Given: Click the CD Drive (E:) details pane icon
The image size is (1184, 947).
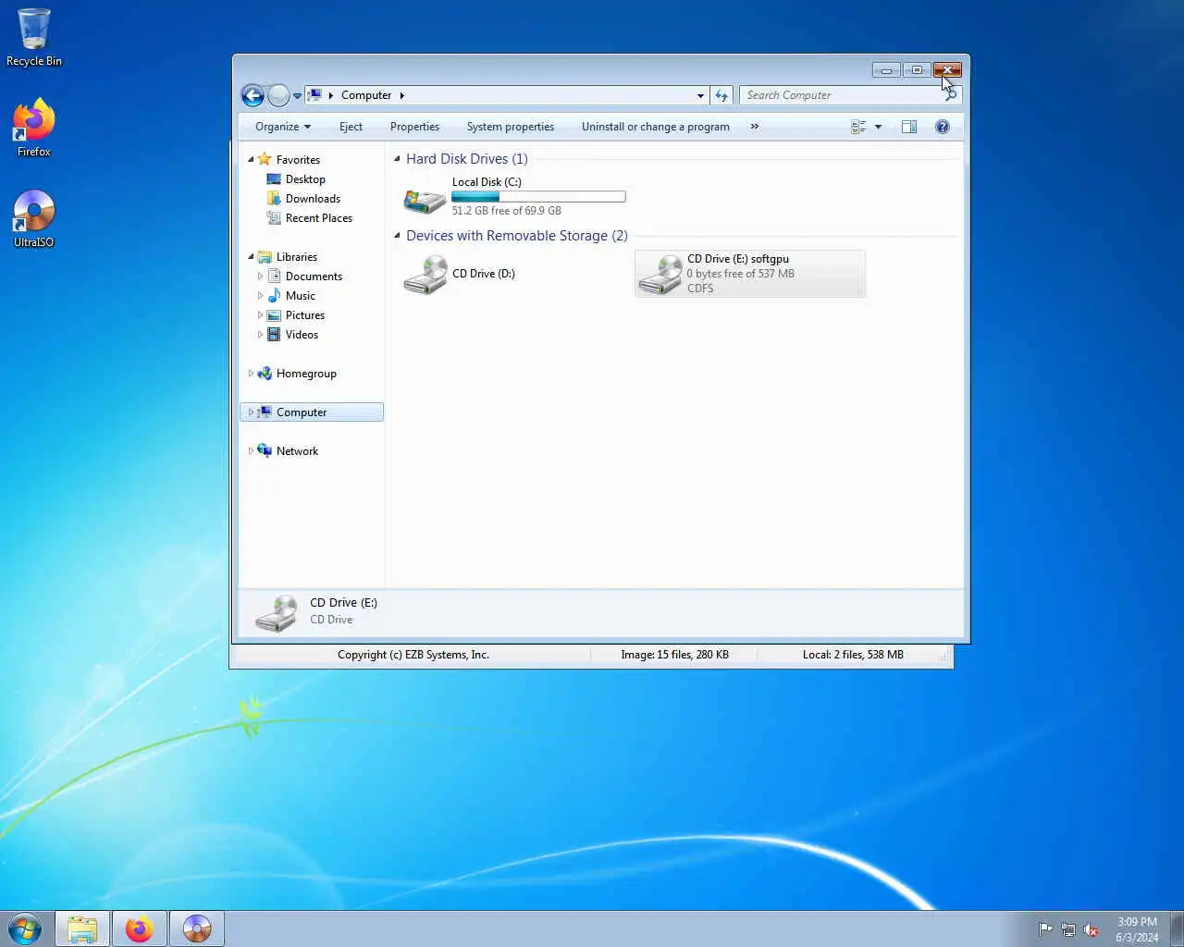Looking at the screenshot, I should pos(276,612).
